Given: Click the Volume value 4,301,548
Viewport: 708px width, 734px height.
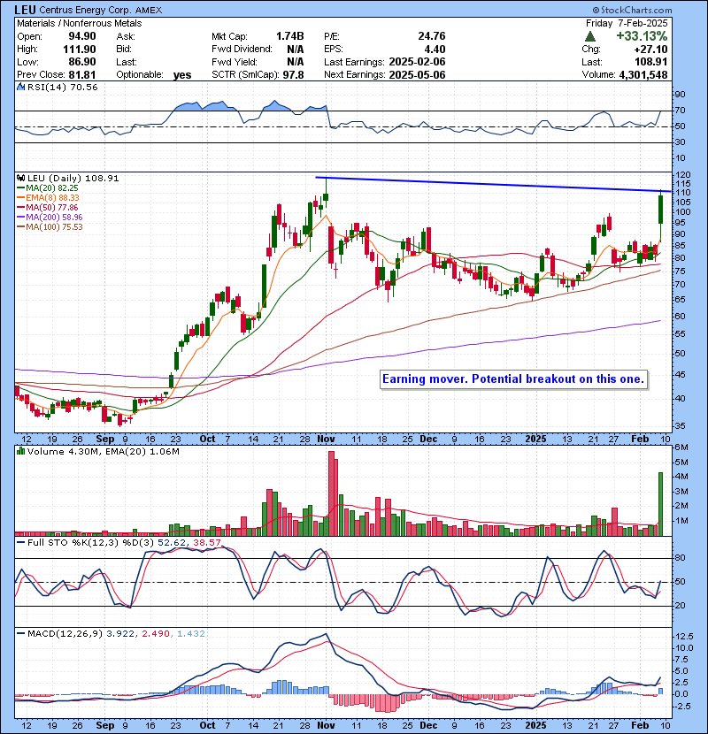Looking at the screenshot, I should point(643,74).
